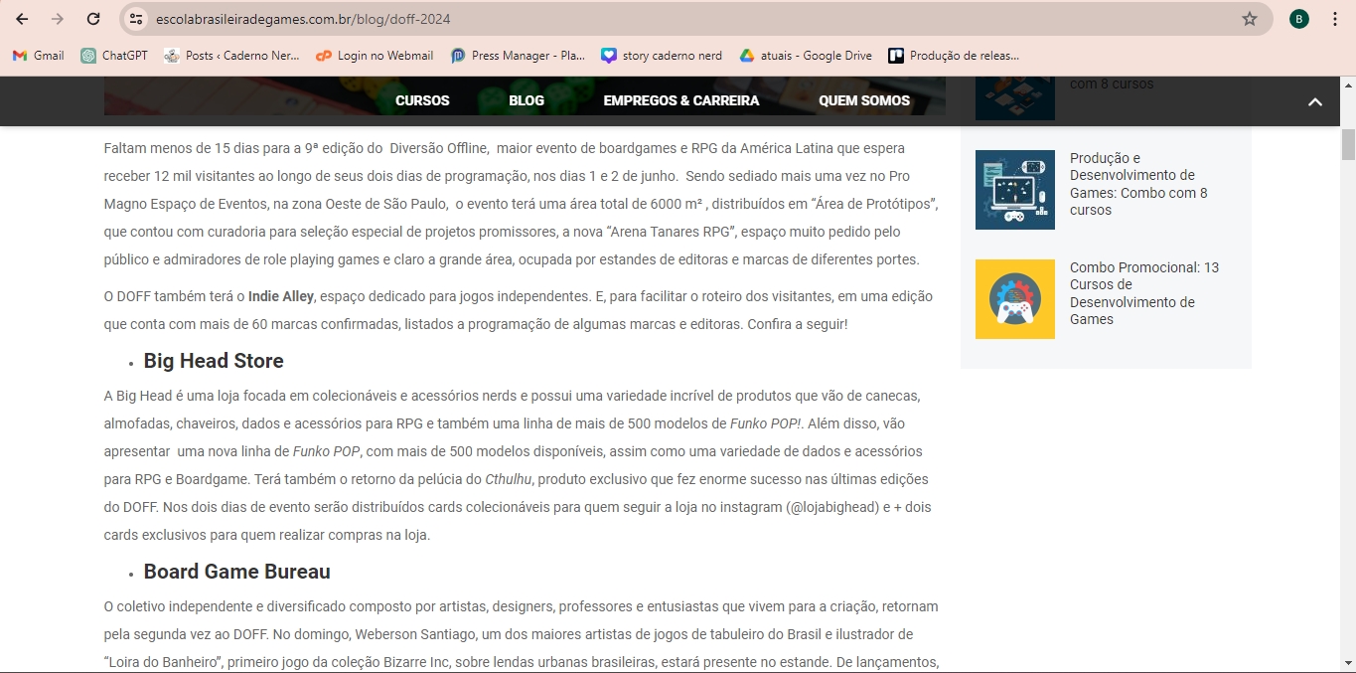This screenshot has height=673, width=1356.
Task: Open EMPREGOS & CARREIRA menu
Action: pos(680,100)
